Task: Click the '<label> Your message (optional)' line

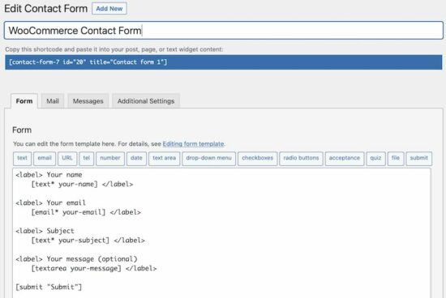Action: (76, 259)
